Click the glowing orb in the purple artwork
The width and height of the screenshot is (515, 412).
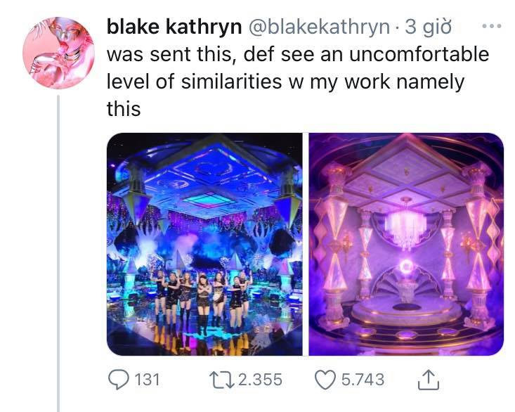tap(406, 269)
